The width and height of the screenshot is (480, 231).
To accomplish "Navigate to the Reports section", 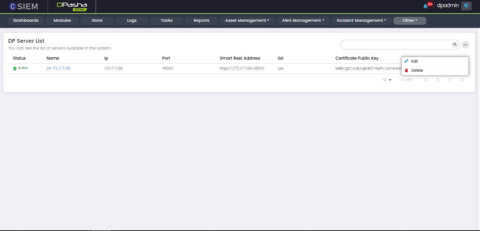I will tap(201, 21).
